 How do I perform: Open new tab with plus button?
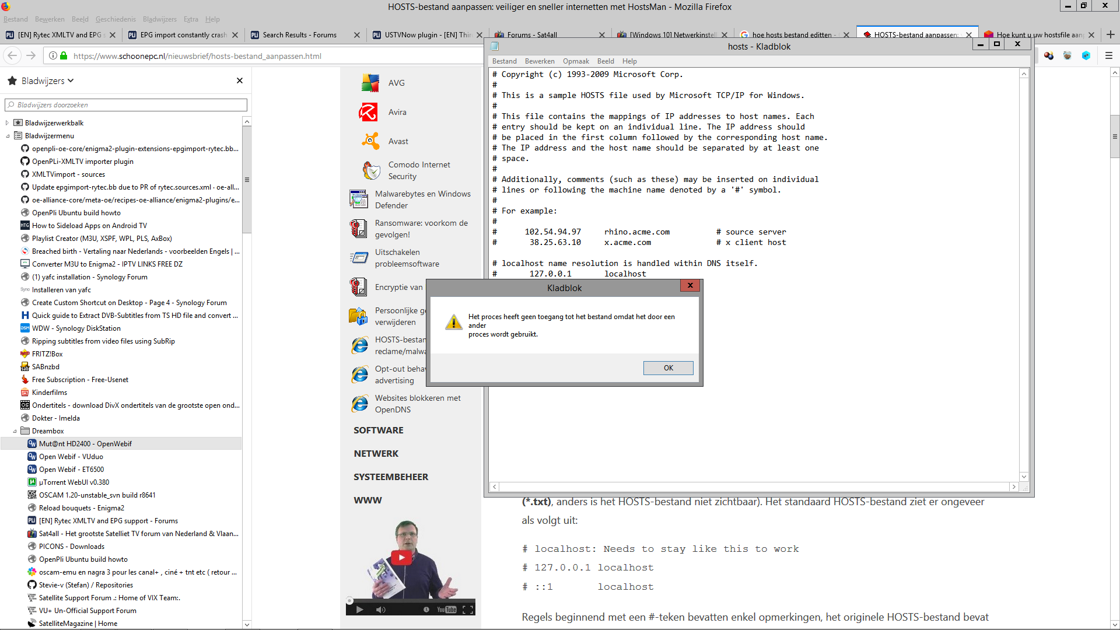1111,35
